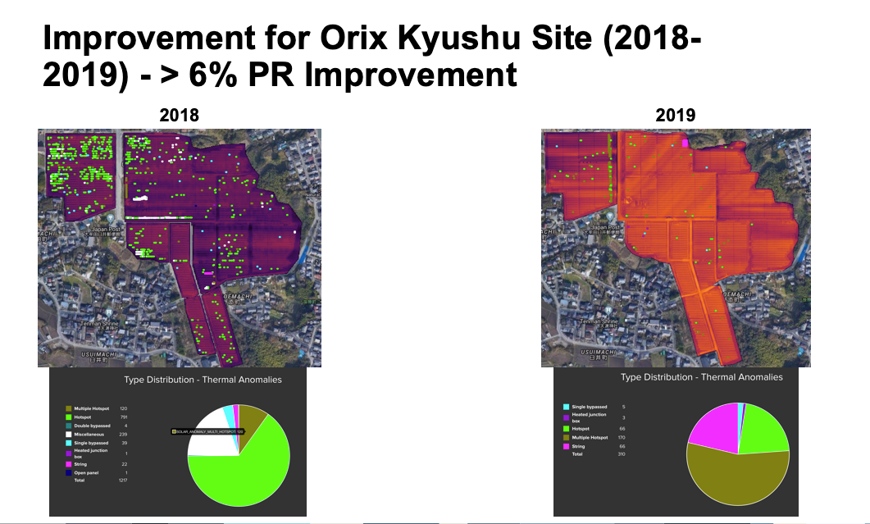Screen dimensions: 870x524
Task: Click the Multiple Hotspot swatch in 2018 legend
Action: pyautogui.click(x=68, y=408)
